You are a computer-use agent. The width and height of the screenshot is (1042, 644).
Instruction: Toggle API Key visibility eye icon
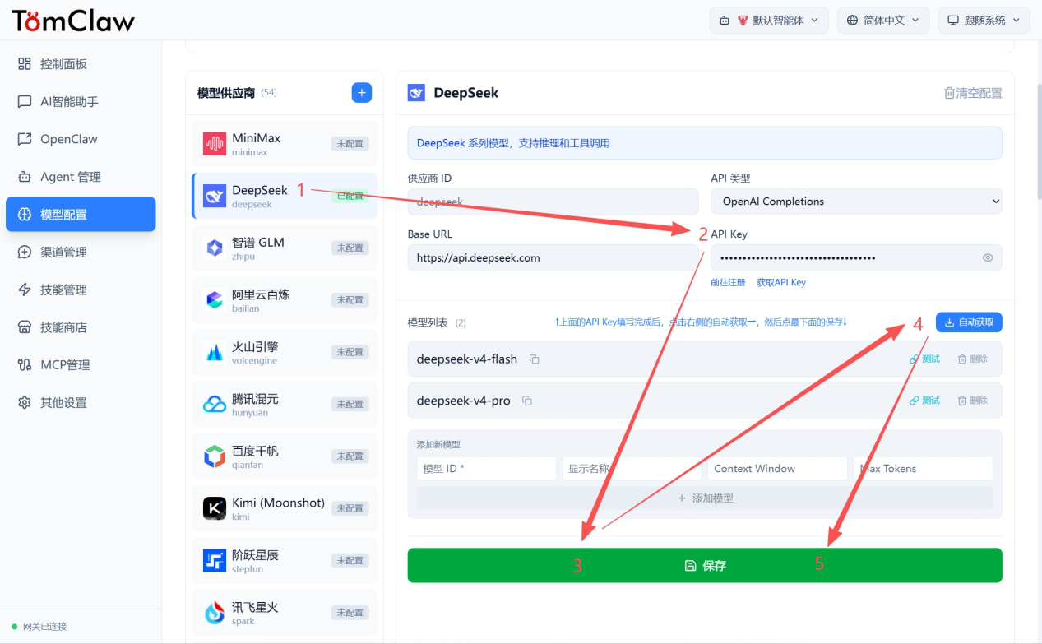pos(988,257)
